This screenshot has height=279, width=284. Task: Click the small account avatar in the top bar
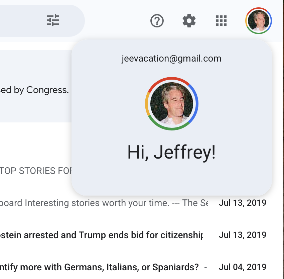pyautogui.click(x=259, y=21)
